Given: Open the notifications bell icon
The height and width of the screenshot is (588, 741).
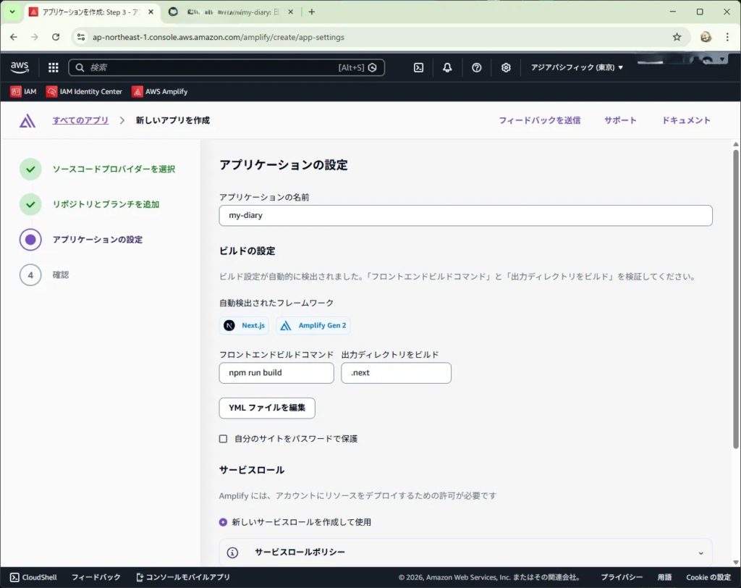Looking at the screenshot, I should pos(447,67).
